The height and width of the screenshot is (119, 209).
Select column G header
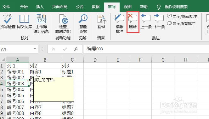163,60
